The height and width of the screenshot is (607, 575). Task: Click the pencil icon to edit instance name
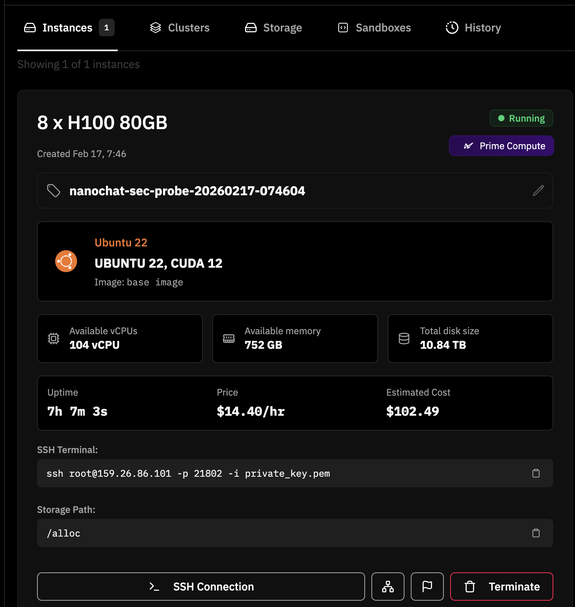click(538, 191)
